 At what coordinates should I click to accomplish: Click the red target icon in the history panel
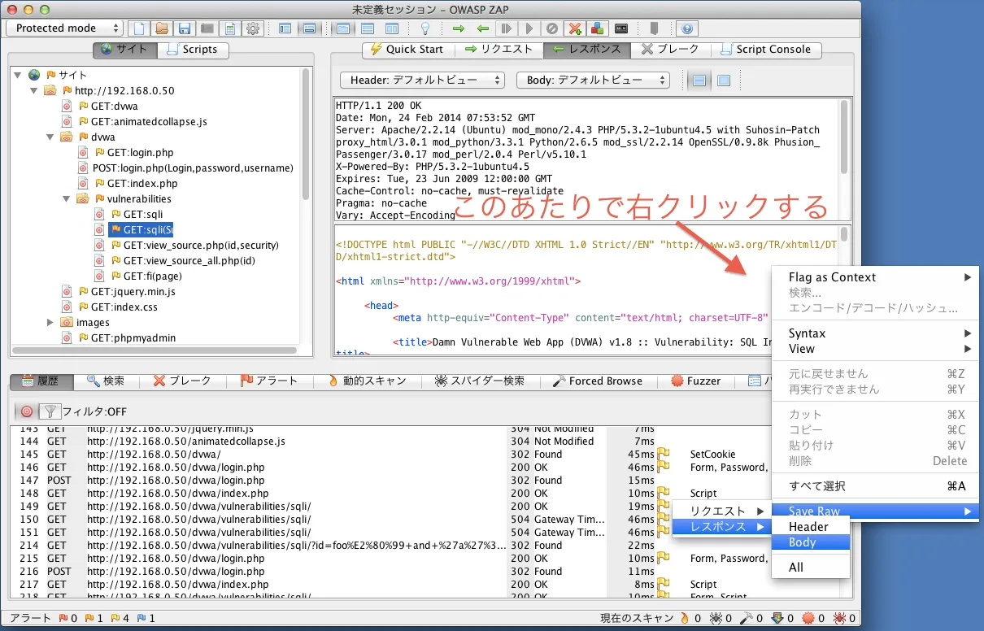(x=27, y=411)
